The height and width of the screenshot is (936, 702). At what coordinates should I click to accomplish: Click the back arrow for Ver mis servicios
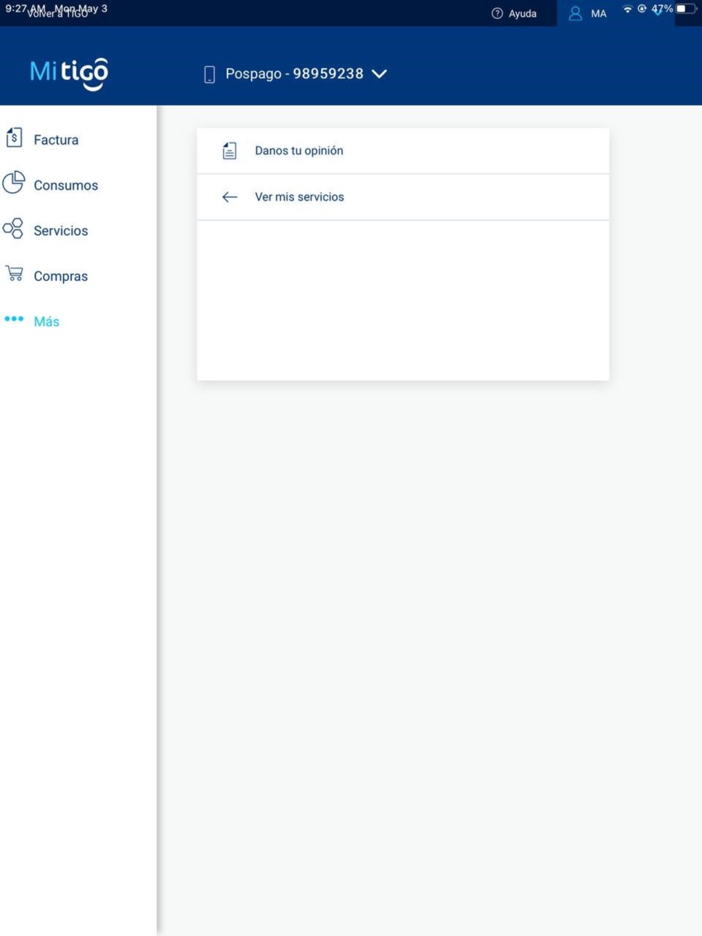click(x=229, y=197)
